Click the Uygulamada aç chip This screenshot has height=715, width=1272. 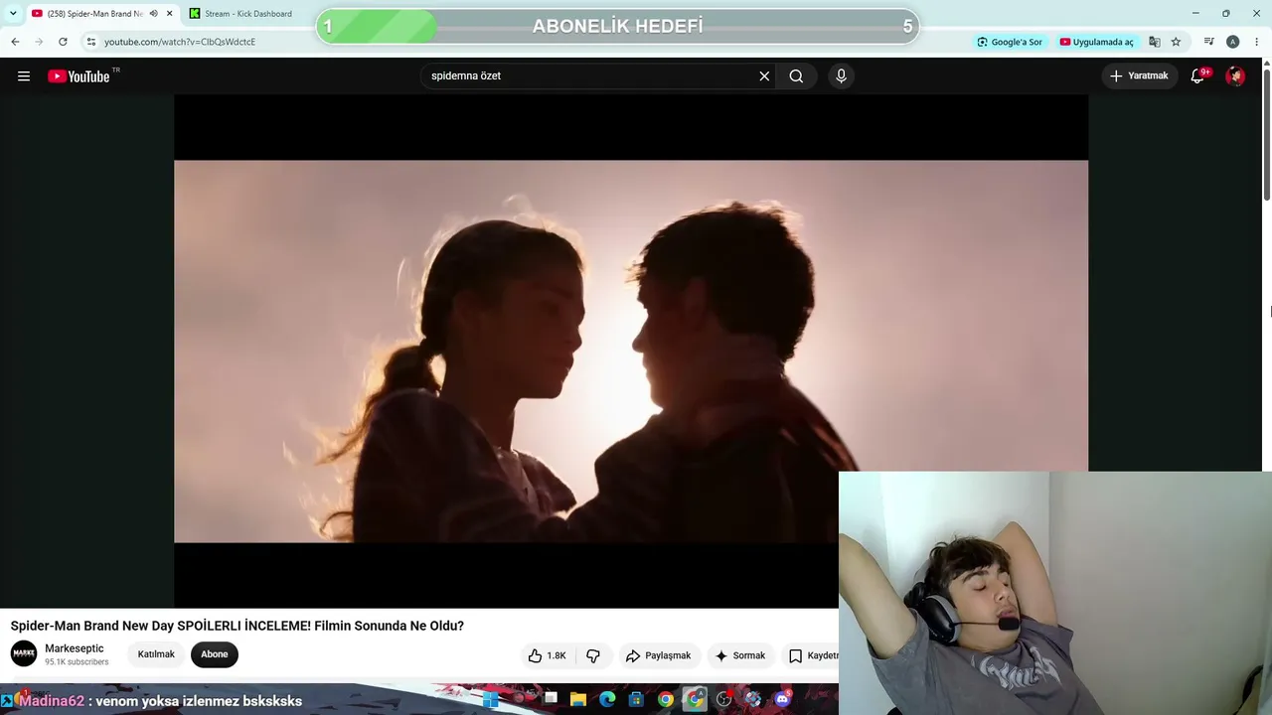[x=1096, y=42]
